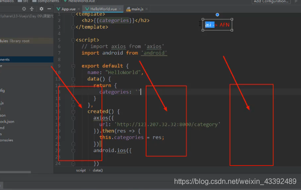301x190 pixels.
Task: Click the script item in the bottom breadcrumb
Action: tap(81, 170)
